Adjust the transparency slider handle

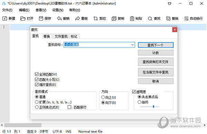coord(154,107)
